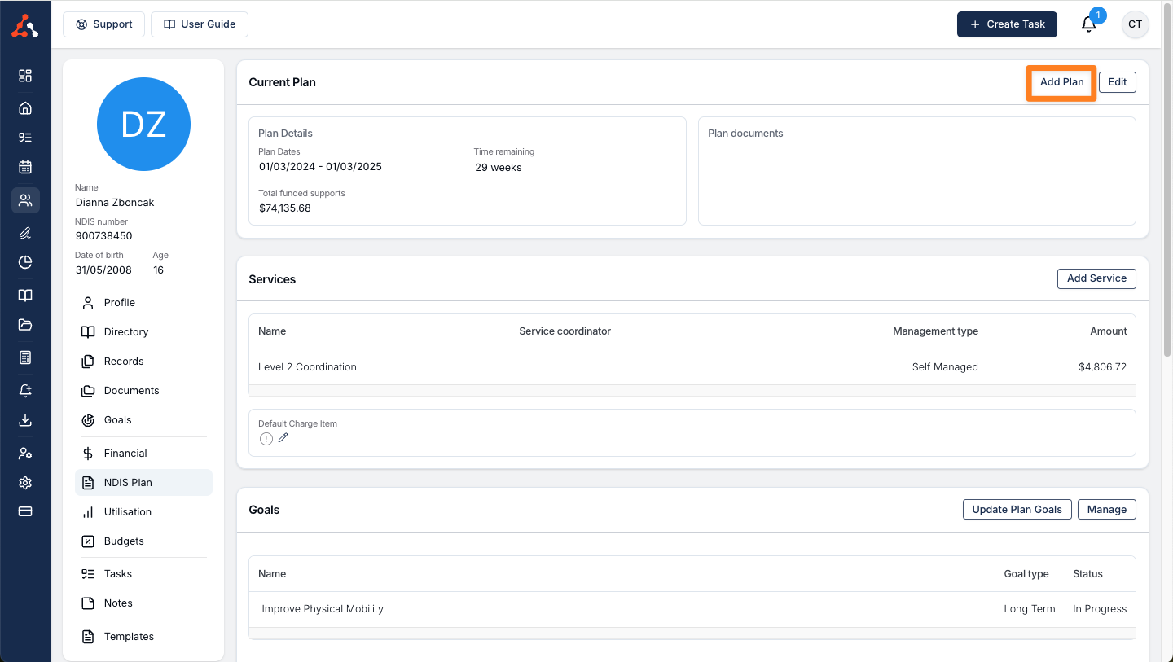Click the pie chart reports icon

pyautogui.click(x=25, y=262)
